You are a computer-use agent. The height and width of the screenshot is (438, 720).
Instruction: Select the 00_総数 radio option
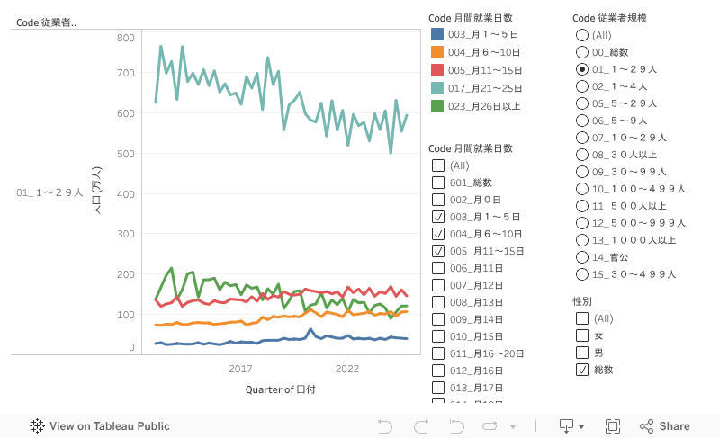pyautogui.click(x=582, y=52)
